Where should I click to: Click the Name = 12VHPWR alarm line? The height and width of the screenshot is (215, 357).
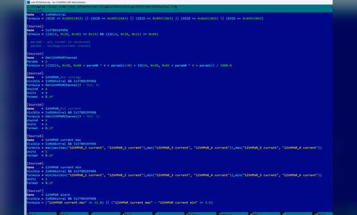point(48,195)
